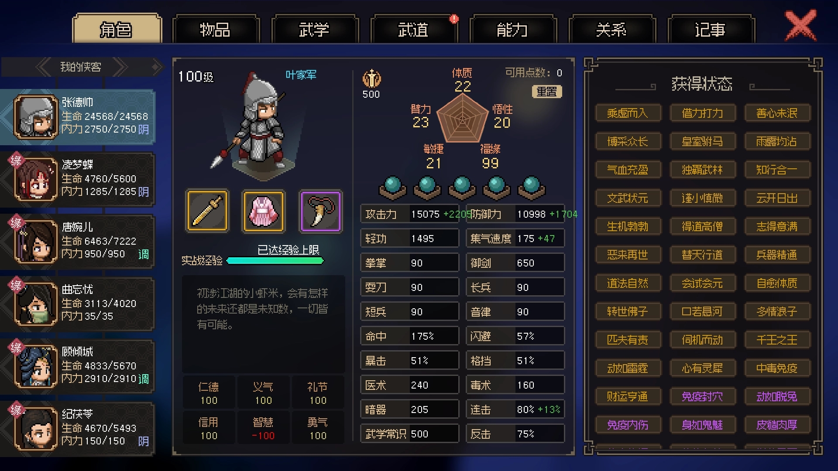Viewport: 838px width, 471px height.
Task: Select 凌梦蝶 character portrait
Action: point(36,179)
